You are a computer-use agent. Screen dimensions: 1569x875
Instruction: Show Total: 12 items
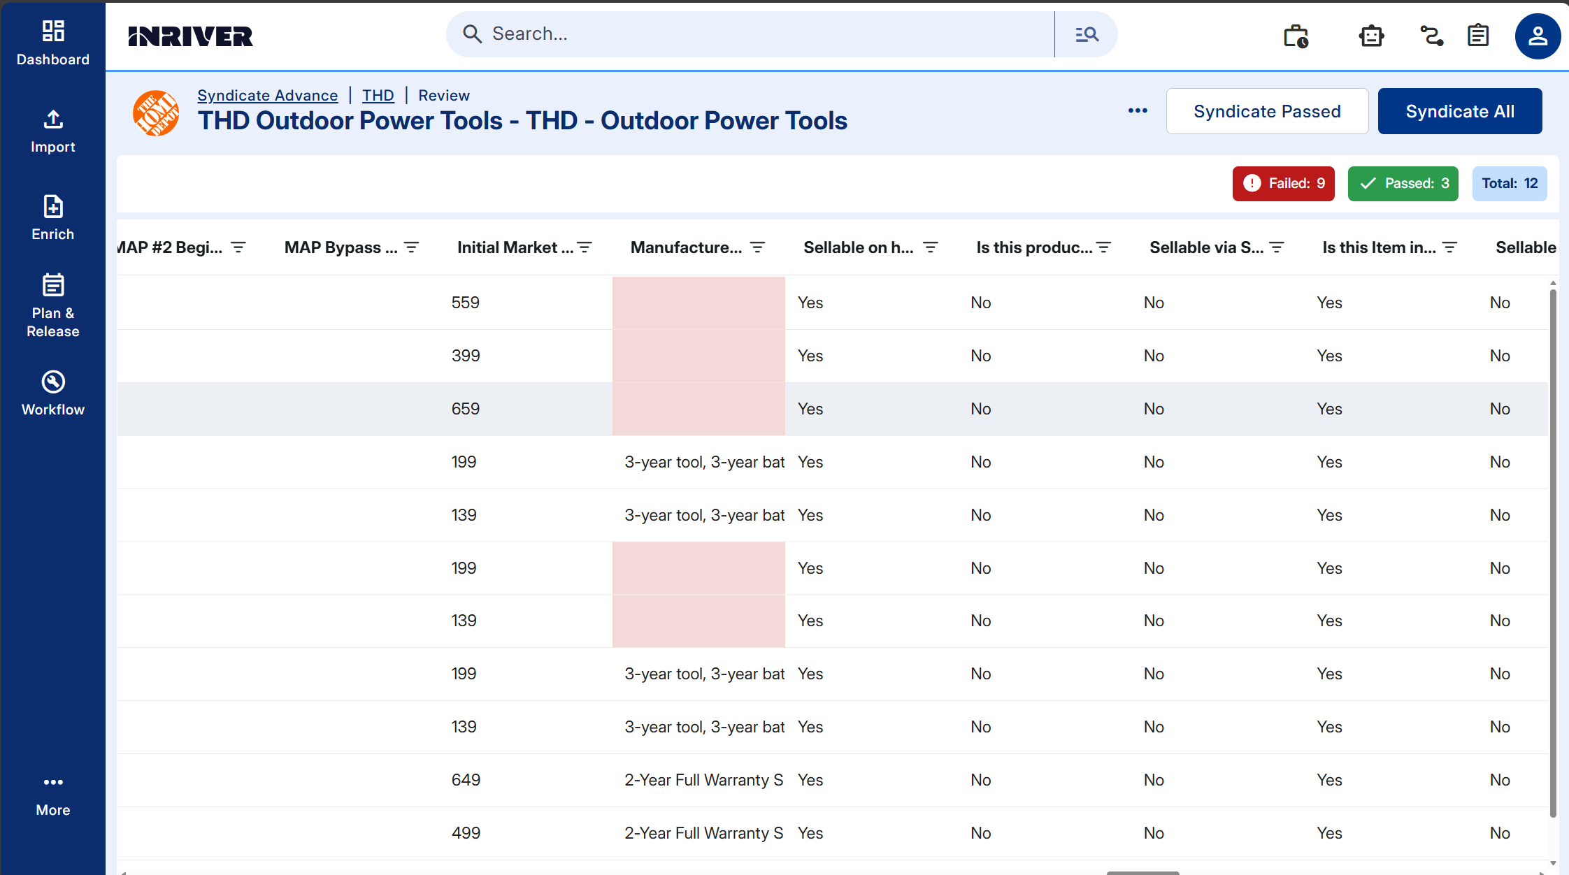[1510, 184]
